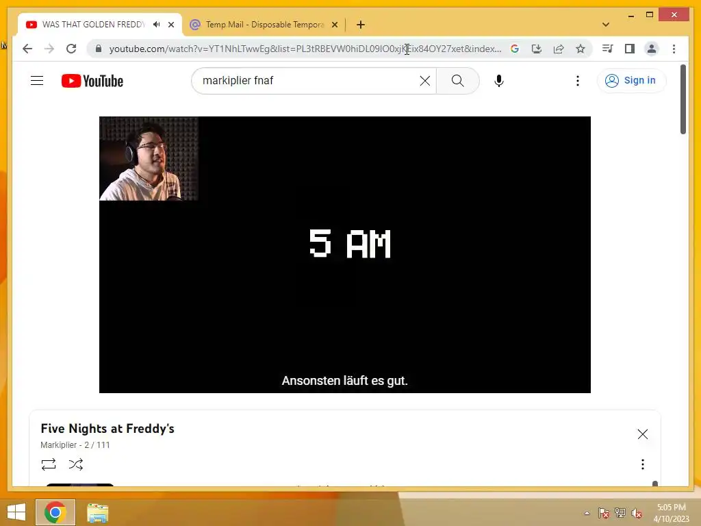Open a new browser tab
Viewport: 701px width, 526px height.
click(361, 25)
